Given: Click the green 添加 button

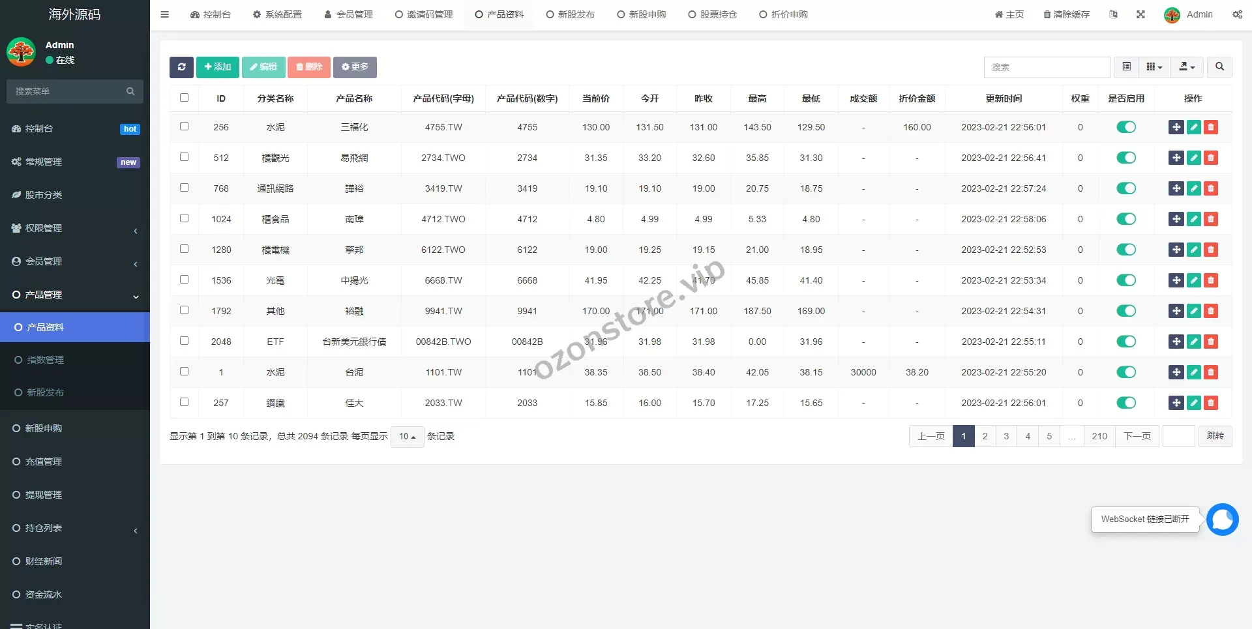Looking at the screenshot, I should tap(217, 67).
